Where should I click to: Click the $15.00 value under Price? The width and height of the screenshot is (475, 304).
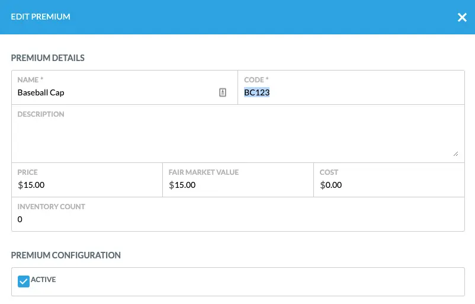[x=31, y=185]
